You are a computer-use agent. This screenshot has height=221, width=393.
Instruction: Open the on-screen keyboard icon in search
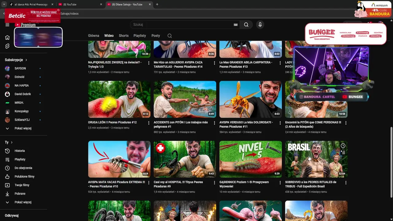(x=235, y=25)
